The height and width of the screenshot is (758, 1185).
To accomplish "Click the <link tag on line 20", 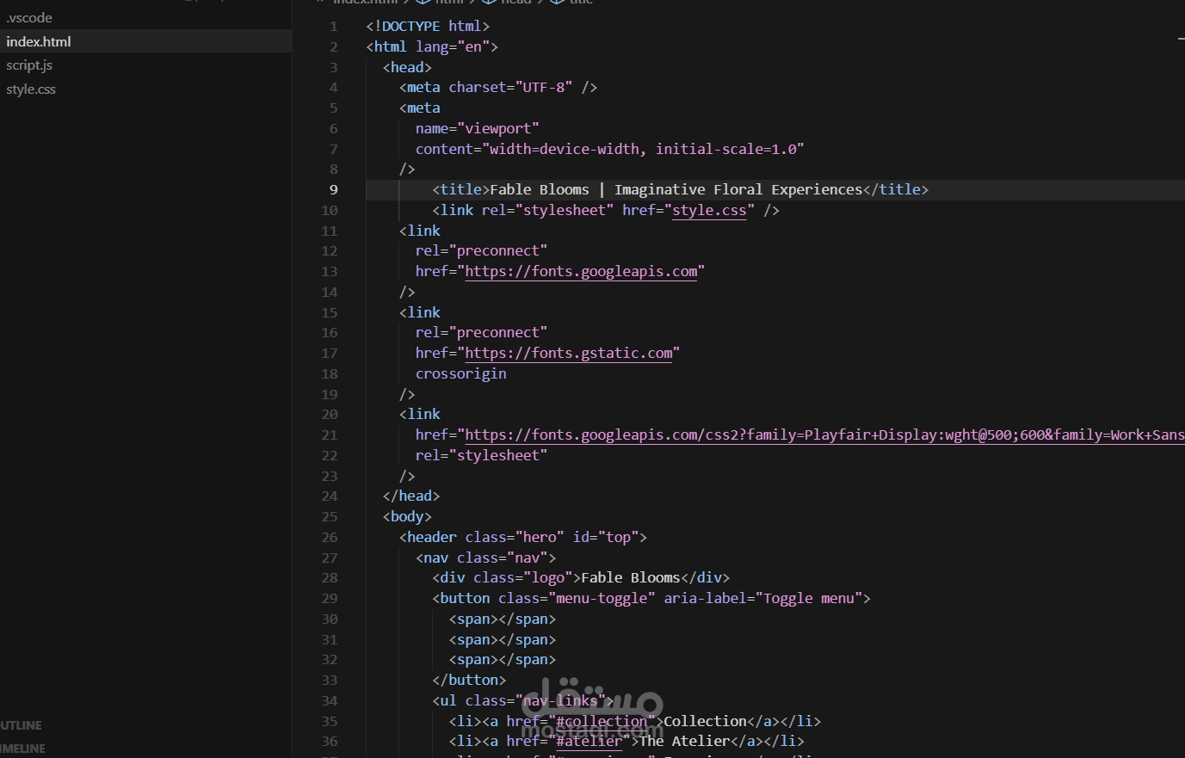I will click(x=420, y=414).
